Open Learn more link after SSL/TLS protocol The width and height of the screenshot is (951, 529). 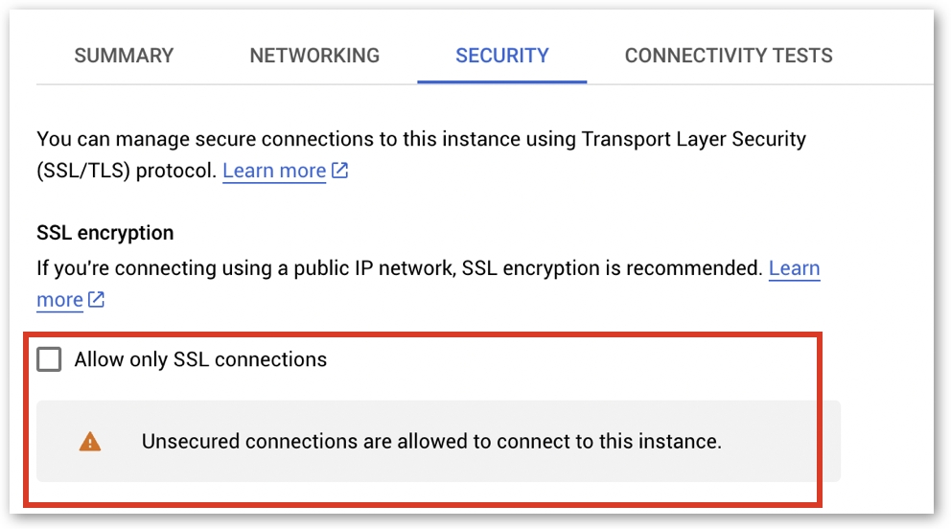point(274,171)
